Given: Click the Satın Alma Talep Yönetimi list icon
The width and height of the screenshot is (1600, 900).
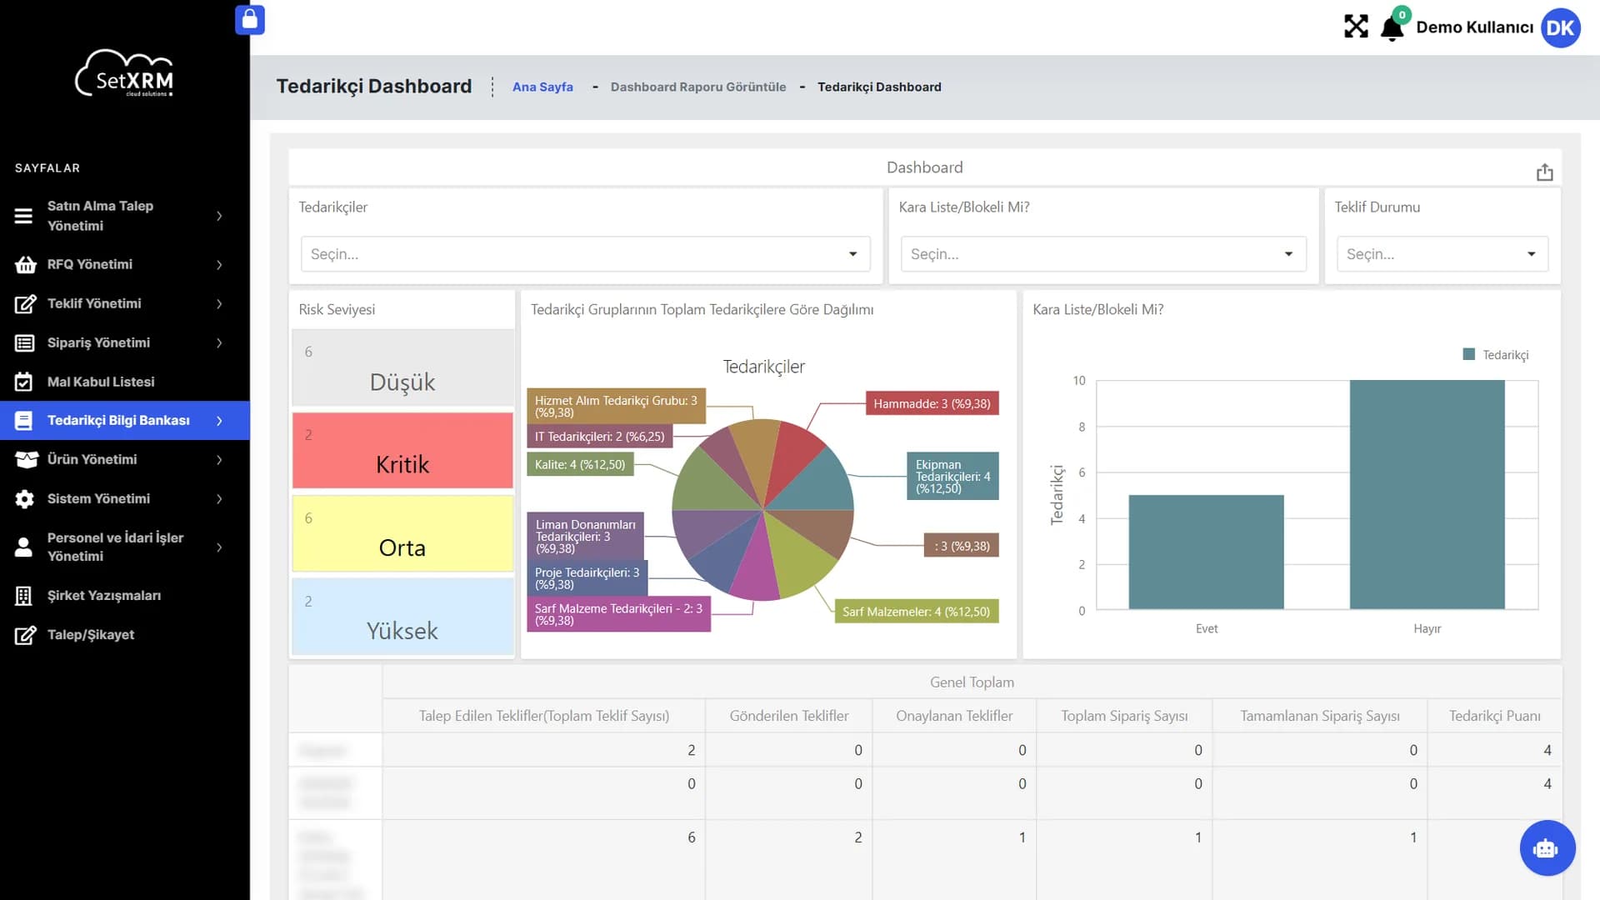Looking at the screenshot, I should point(24,216).
